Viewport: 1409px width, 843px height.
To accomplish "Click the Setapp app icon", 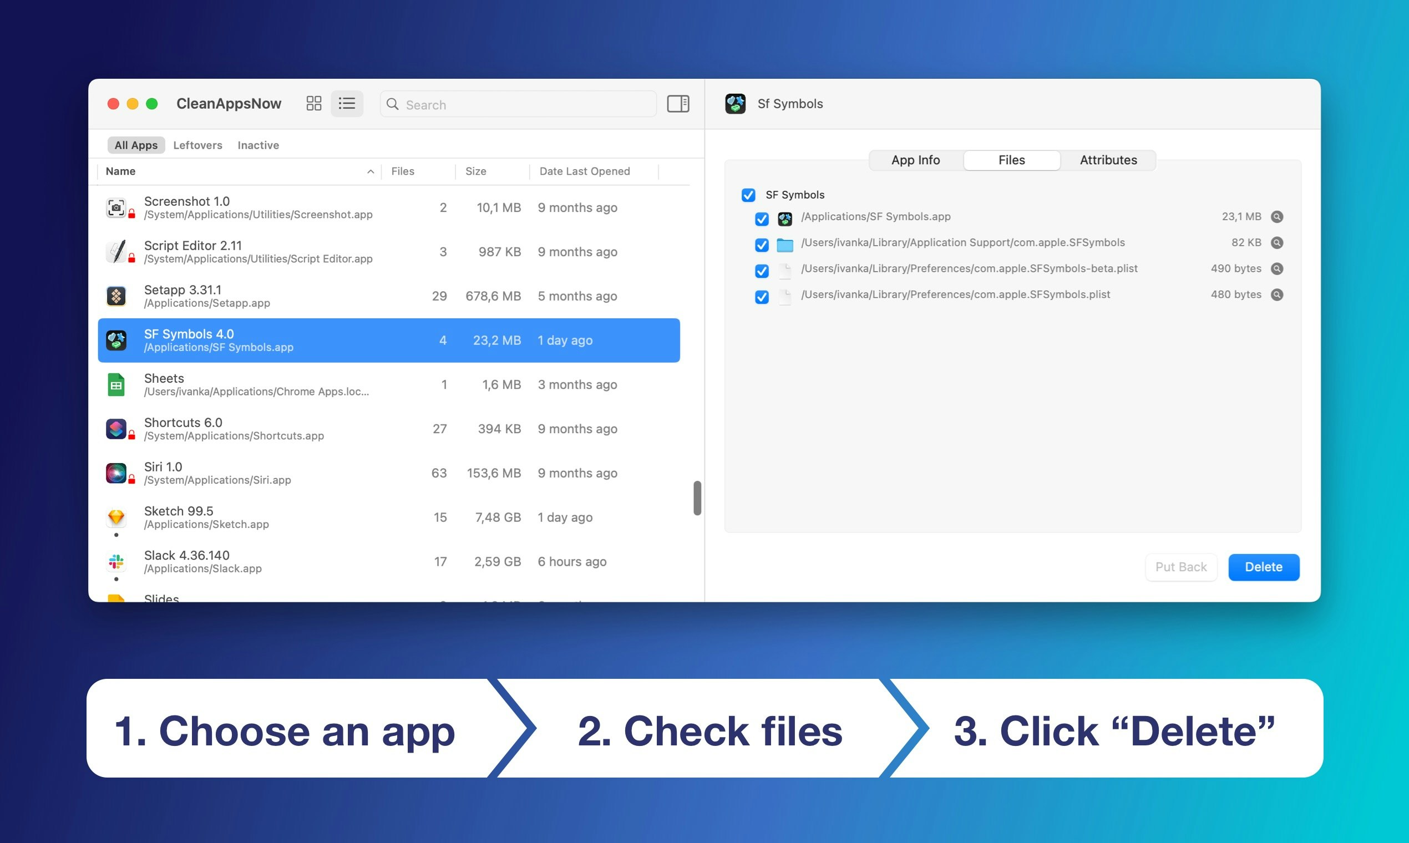I will pyautogui.click(x=116, y=296).
